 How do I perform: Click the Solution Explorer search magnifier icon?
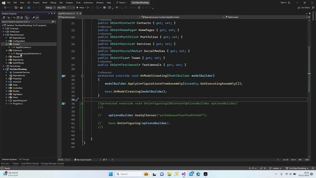pos(53,22)
